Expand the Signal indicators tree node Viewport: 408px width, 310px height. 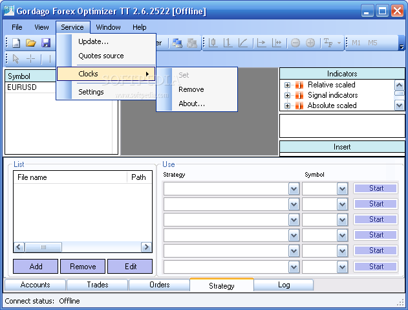pyautogui.click(x=287, y=96)
